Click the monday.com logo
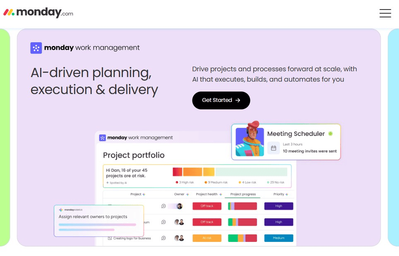The image size is (399, 256). click(x=38, y=12)
